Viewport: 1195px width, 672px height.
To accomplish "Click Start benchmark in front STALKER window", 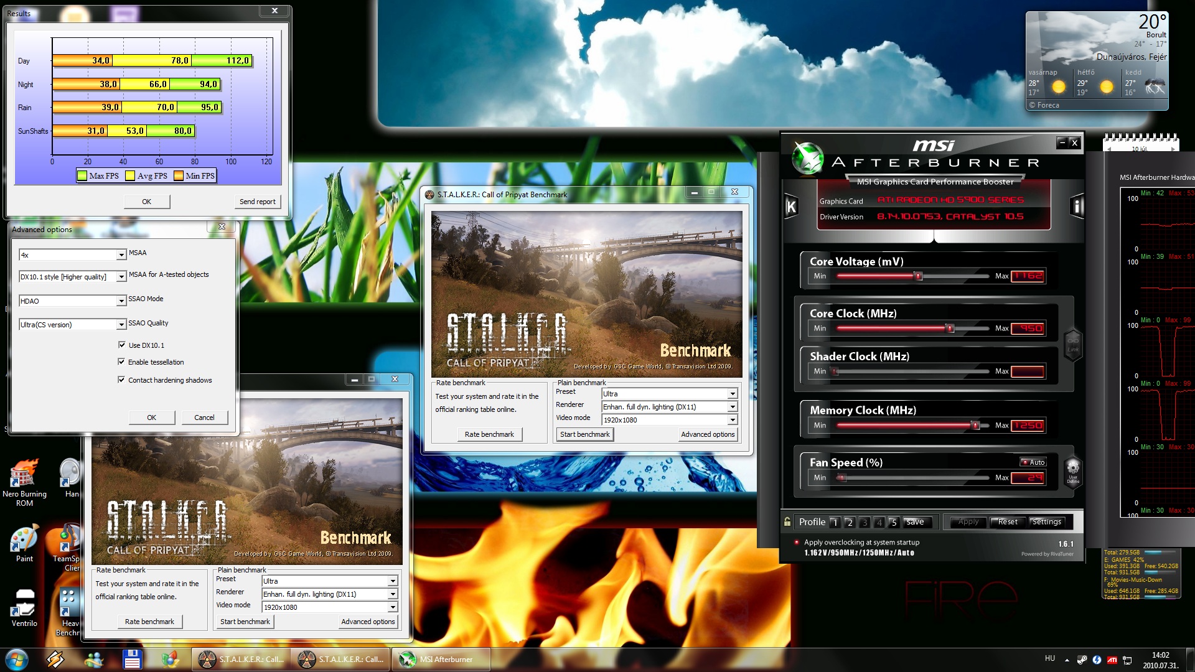I will click(x=585, y=434).
